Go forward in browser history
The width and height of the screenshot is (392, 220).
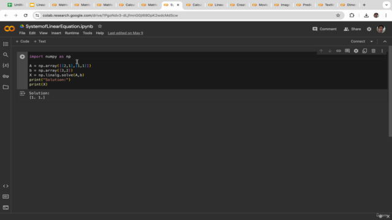(15, 15)
